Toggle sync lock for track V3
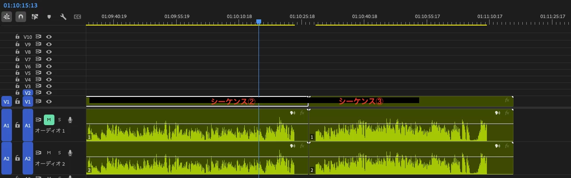This screenshot has width=571, height=178. (x=39, y=86)
